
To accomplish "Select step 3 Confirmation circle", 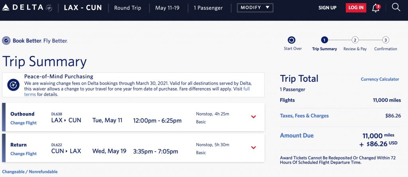I will [385, 40].
